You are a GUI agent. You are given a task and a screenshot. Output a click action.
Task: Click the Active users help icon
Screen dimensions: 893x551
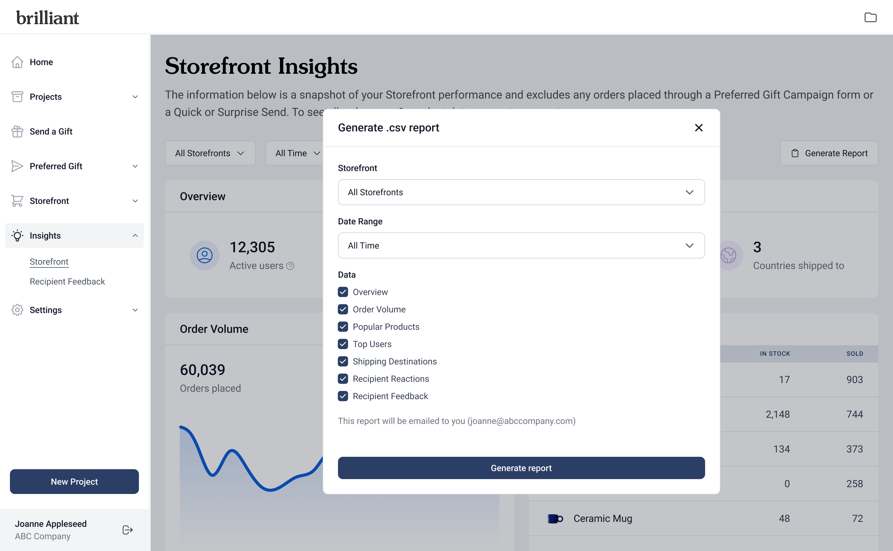(x=290, y=266)
